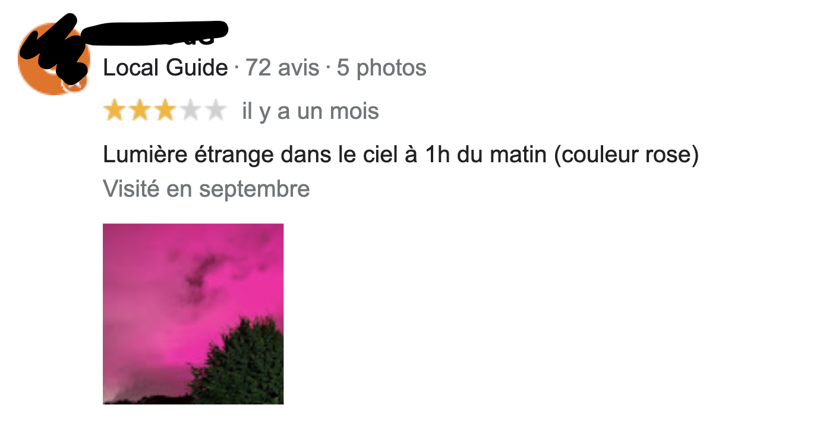Select the fourth gray rating star

coord(190,111)
